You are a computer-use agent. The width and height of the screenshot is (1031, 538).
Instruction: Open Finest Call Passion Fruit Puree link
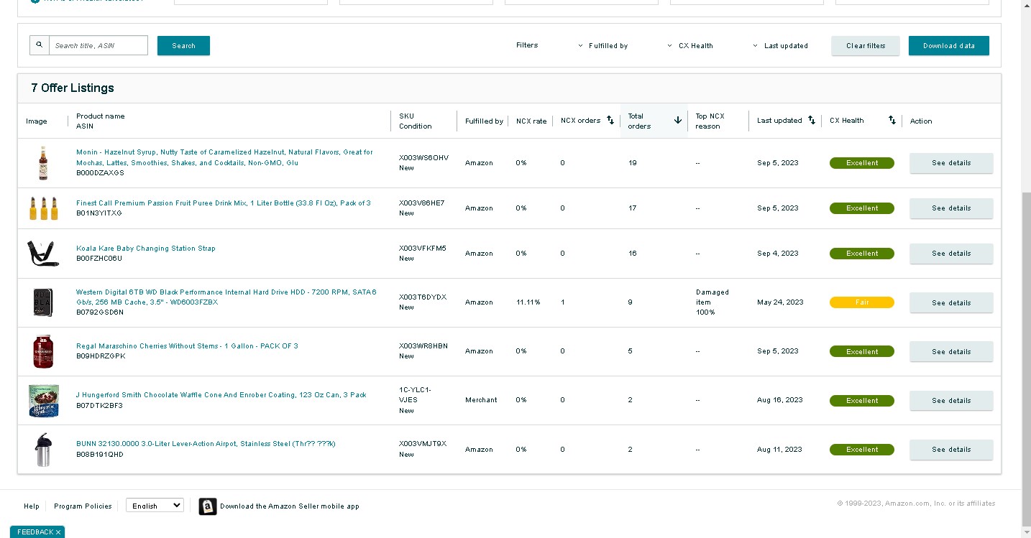pyautogui.click(x=224, y=203)
